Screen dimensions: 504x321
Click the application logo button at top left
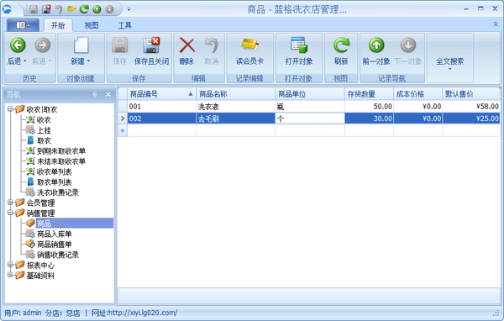(7, 9)
